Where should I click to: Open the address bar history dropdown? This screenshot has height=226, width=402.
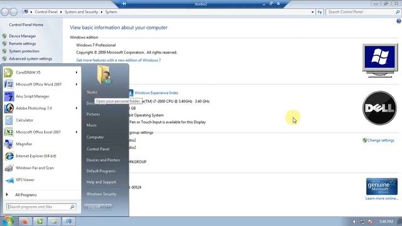[x=313, y=12]
